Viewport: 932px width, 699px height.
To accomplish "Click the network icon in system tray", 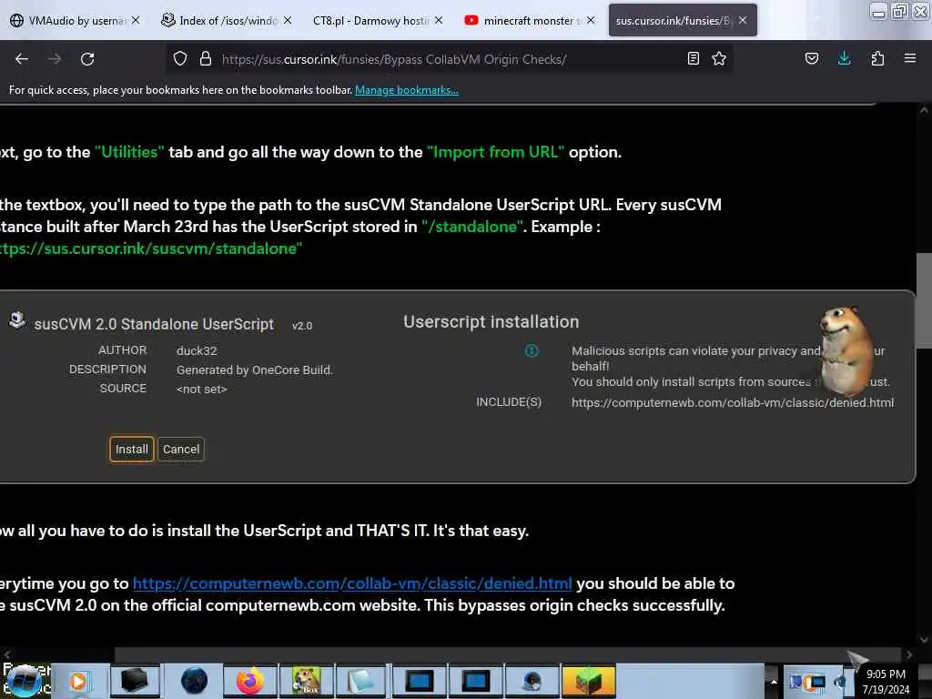I will [x=817, y=681].
